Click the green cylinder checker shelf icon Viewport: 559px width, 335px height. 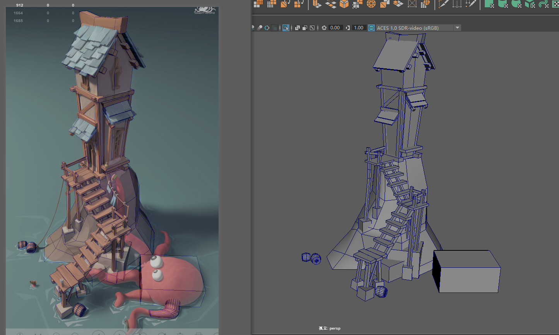503,4
